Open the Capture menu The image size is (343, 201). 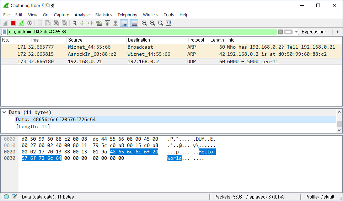pos(61,15)
